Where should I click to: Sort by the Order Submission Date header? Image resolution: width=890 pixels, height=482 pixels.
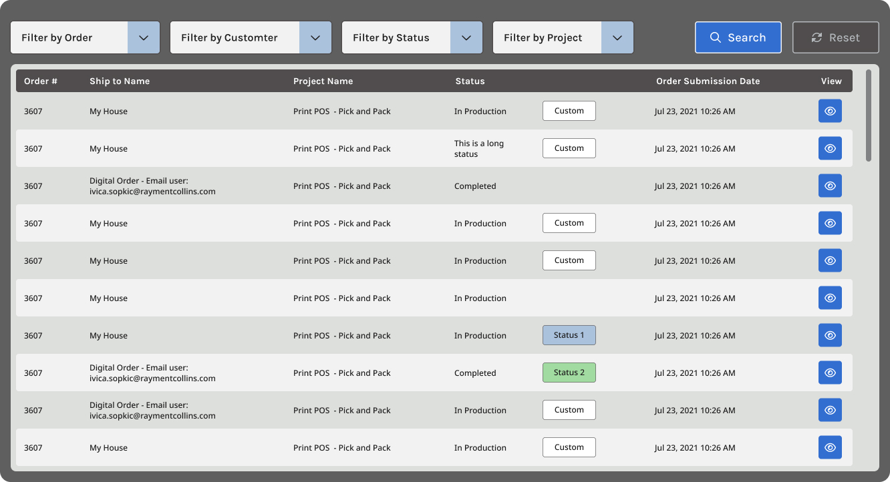[708, 81]
